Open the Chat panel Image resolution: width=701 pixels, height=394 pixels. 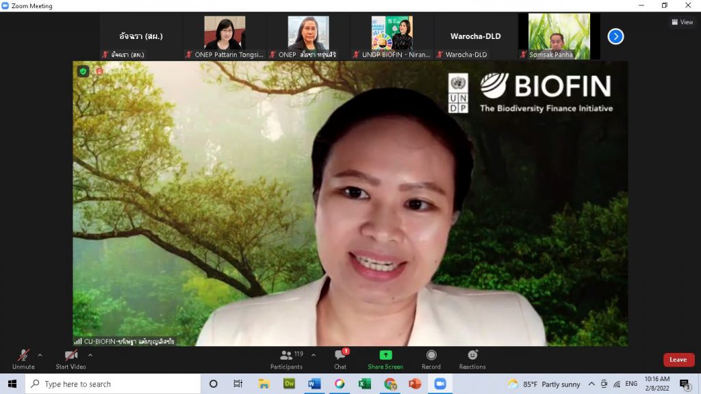tap(340, 356)
